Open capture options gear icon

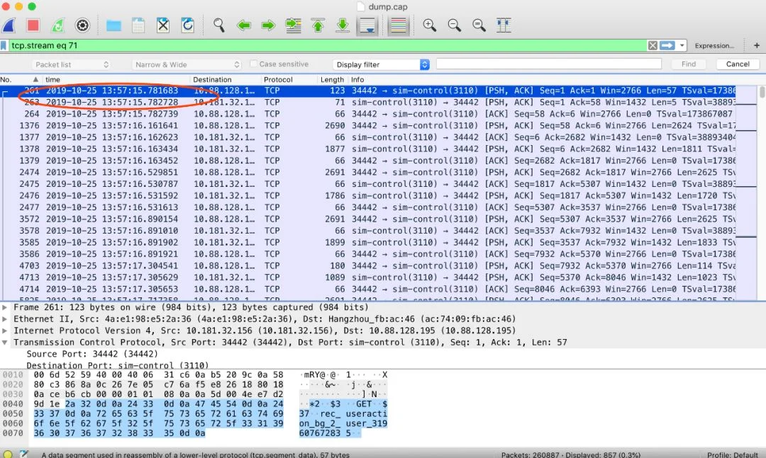82,25
